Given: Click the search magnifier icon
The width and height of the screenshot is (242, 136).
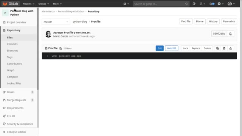Looking at the screenshot, I should (186, 4).
